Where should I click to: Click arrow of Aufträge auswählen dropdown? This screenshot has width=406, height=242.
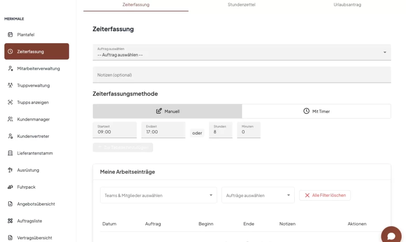pos(289,195)
